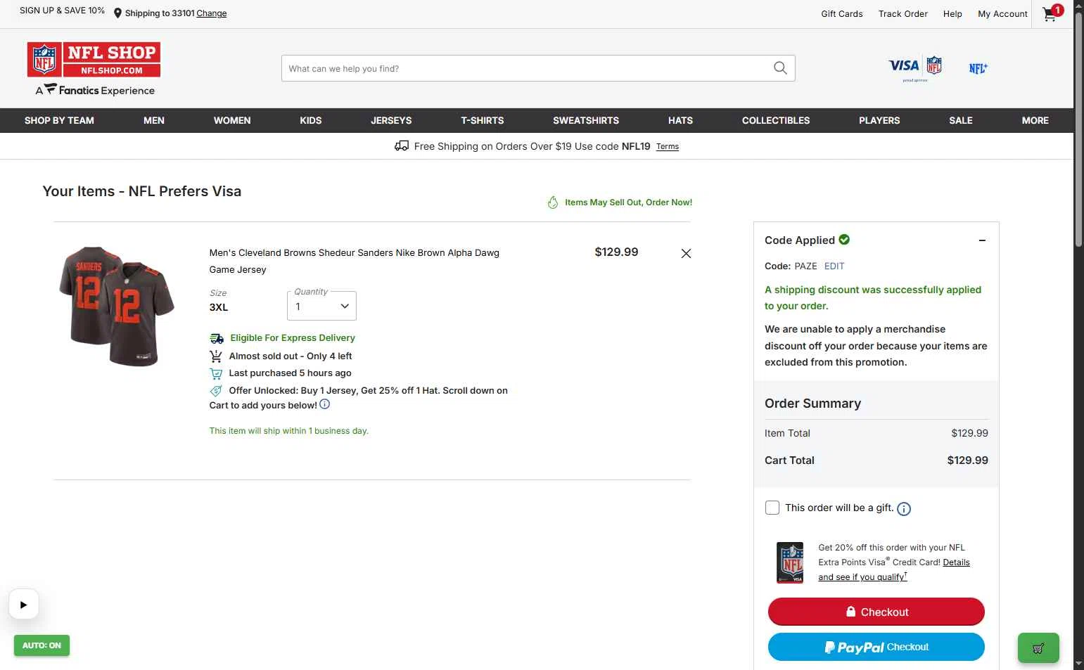
Task: Click the Cart Total label
Action: click(x=789, y=460)
